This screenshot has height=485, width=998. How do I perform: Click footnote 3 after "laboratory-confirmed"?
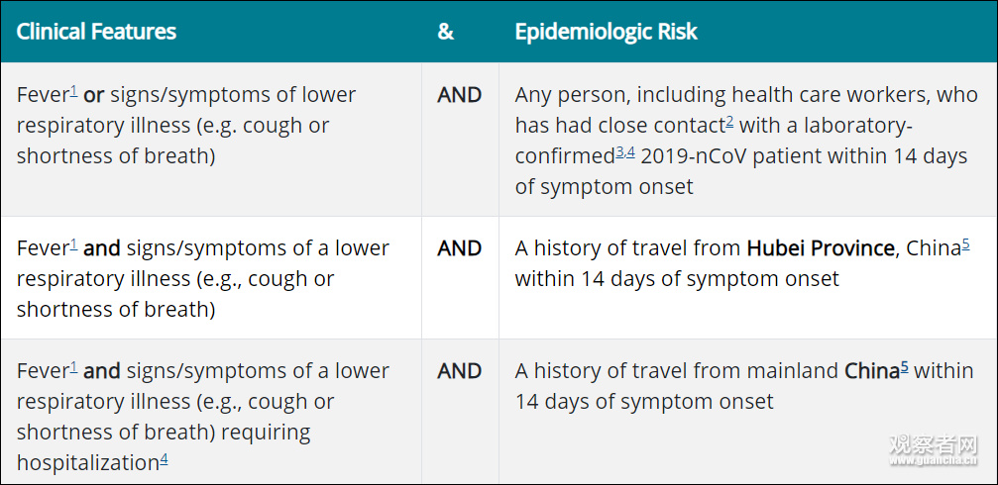[x=620, y=151]
